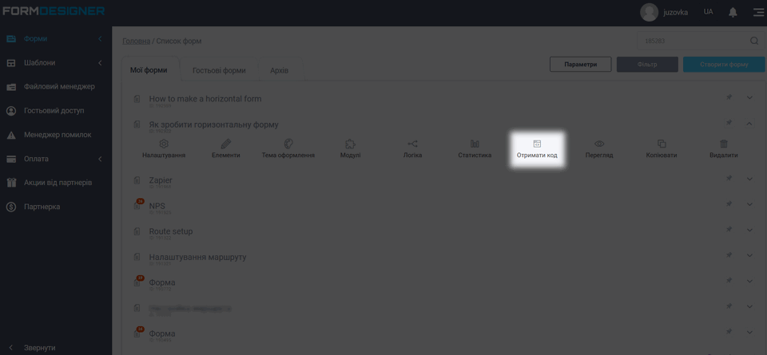Pin the How to make a horizontal form row
767x355 pixels.
[729, 98]
